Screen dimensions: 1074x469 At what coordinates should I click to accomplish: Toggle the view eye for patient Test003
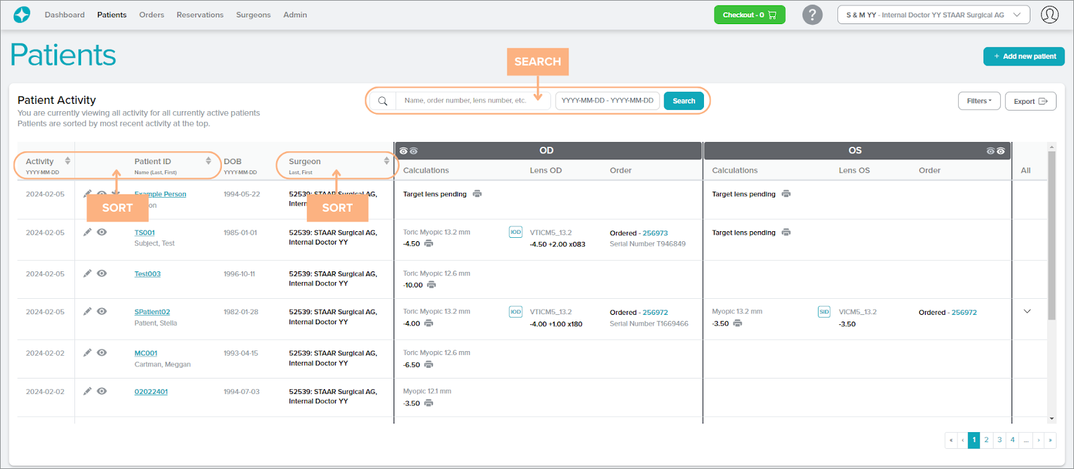click(x=102, y=273)
